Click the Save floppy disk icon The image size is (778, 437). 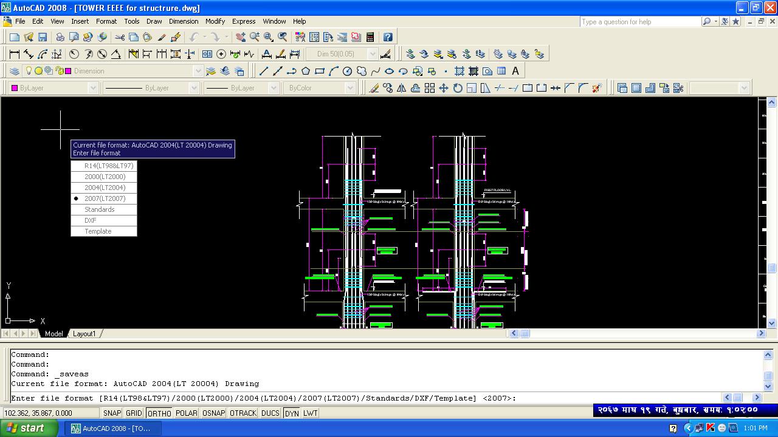pyautogui.click(x=43, y=37)
